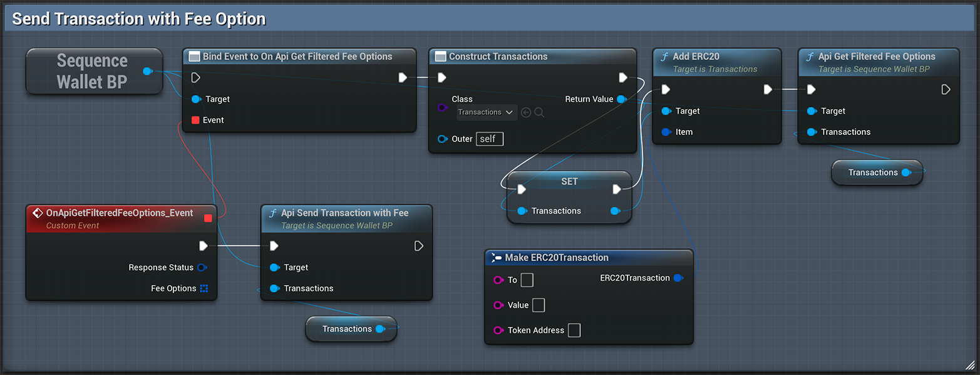Click the 'Custom Event' subtitle text

tap(73, 226)
